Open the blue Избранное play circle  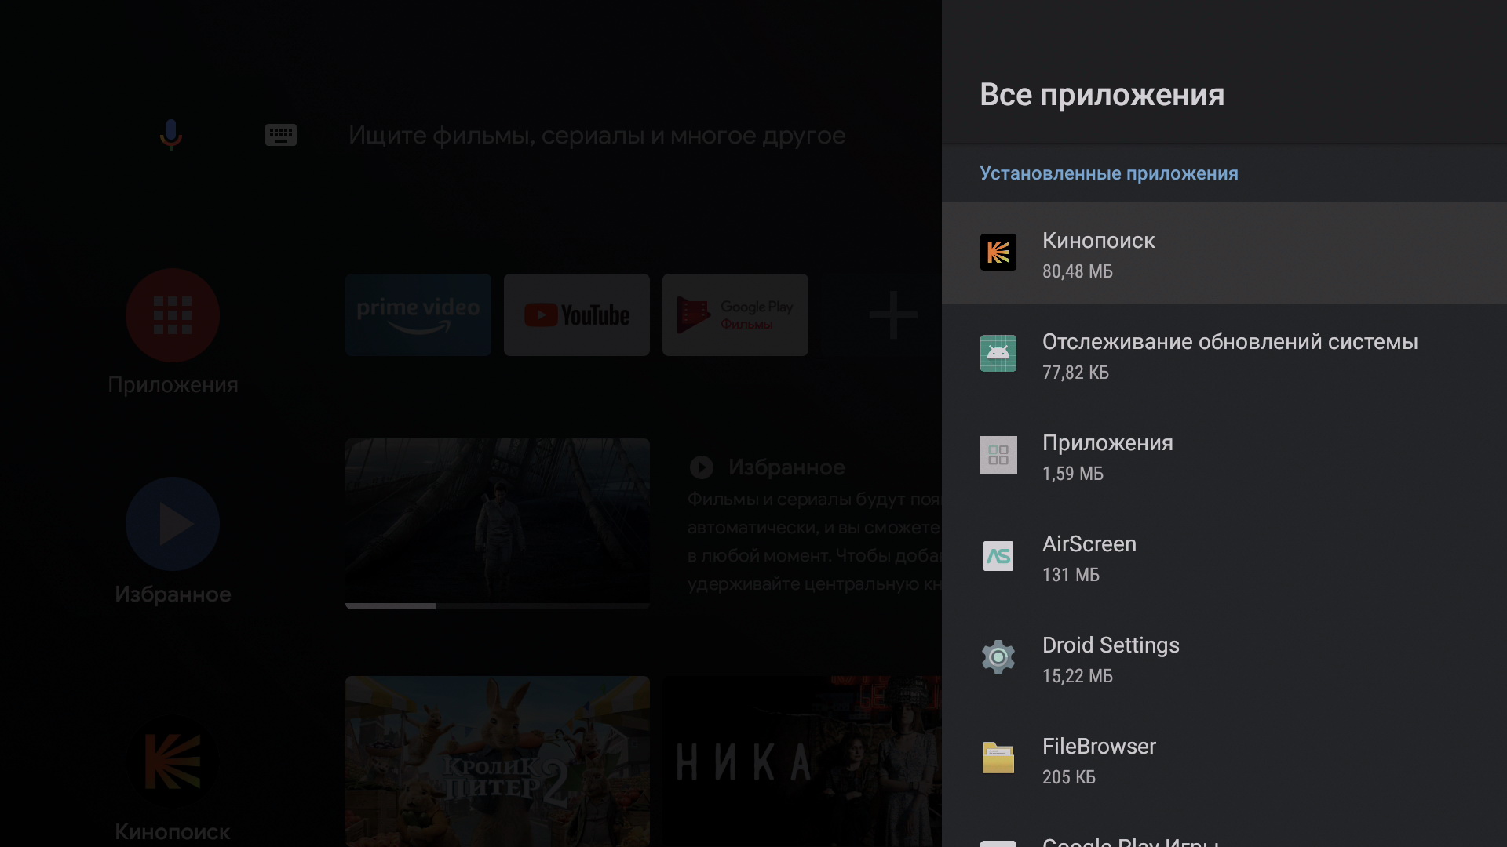(173, 524)
